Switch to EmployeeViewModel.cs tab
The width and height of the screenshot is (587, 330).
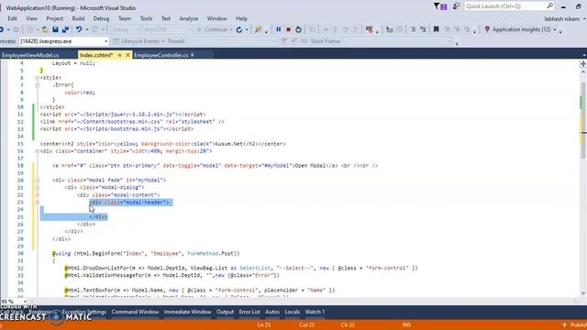[30, 55]
